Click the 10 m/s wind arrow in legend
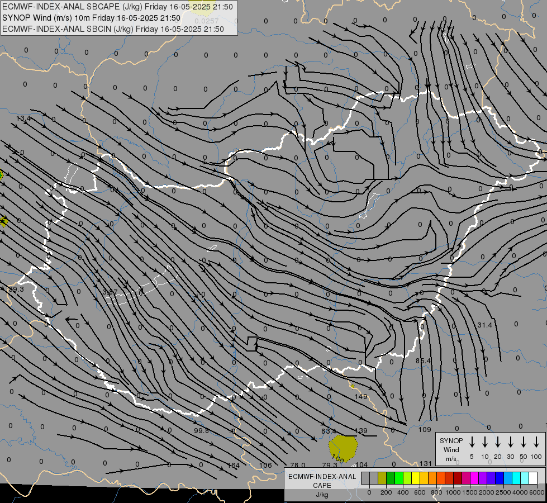Image resolution: width=547 pixels, height=503 pixels. [x=484, y=442]
